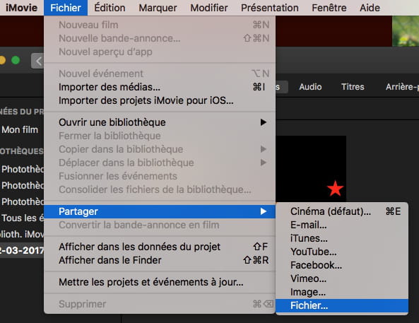This screenshot has height=323, width=419.
Task: Switch to the Titres tab
Action: 353,87
